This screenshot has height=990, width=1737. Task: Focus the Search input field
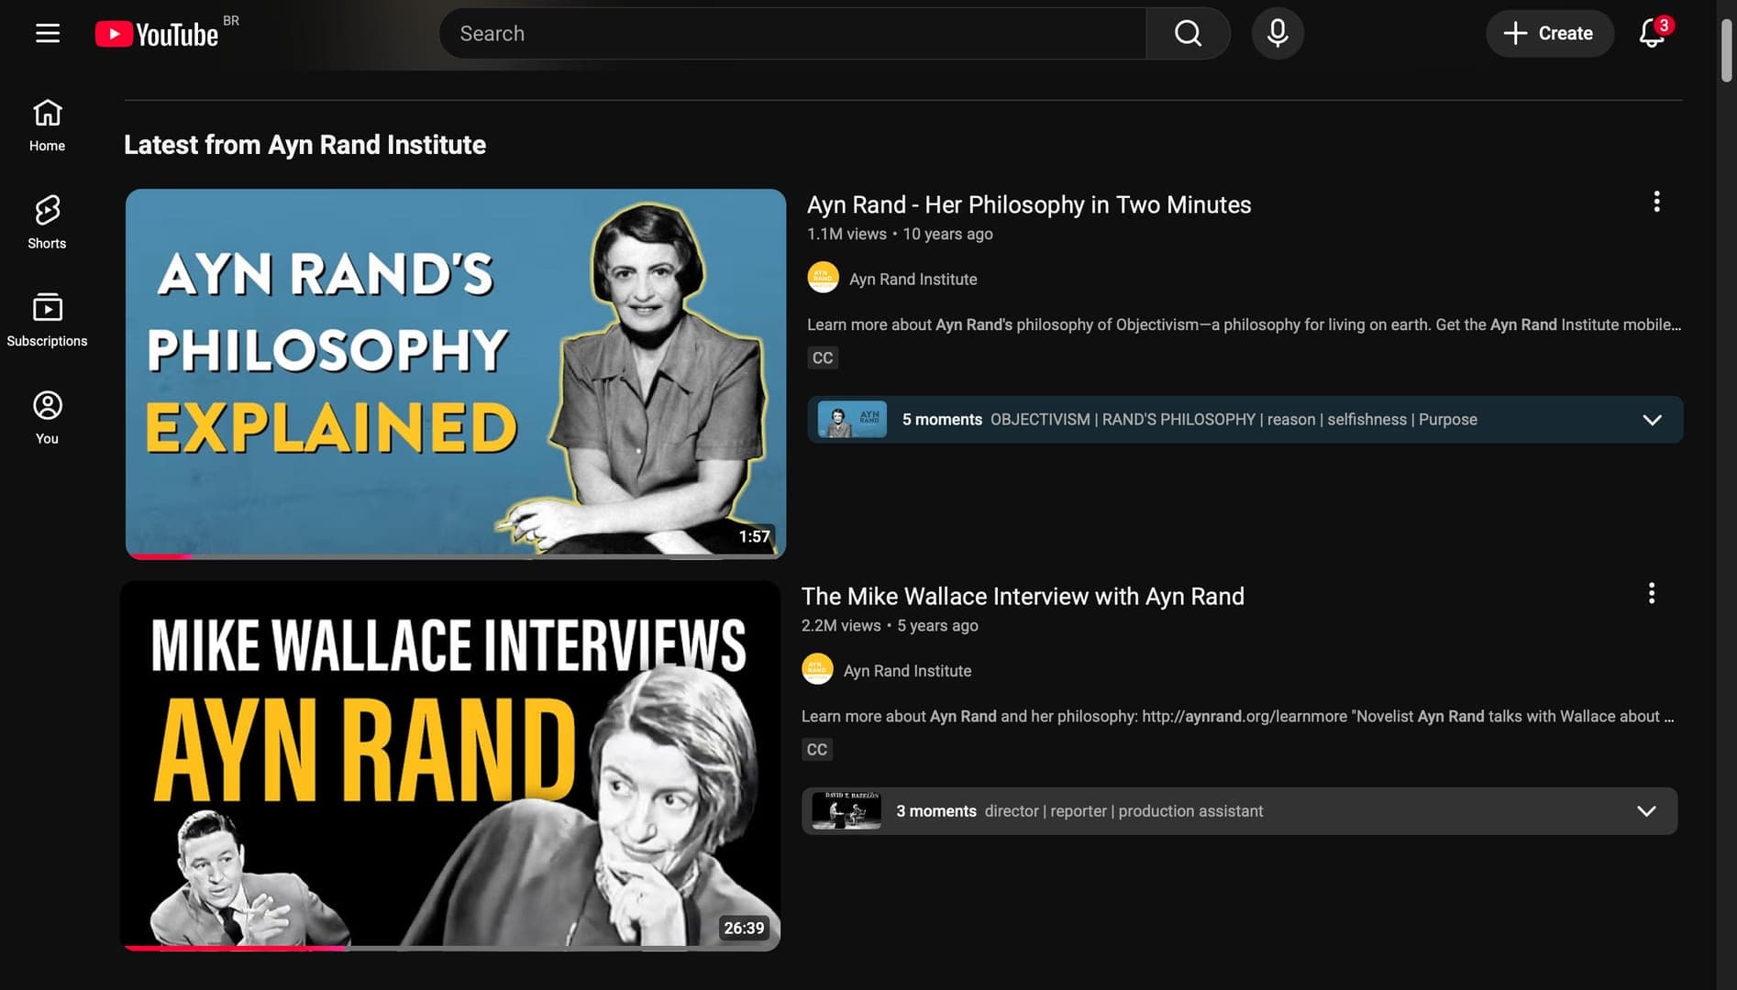[x=793, y=34]
